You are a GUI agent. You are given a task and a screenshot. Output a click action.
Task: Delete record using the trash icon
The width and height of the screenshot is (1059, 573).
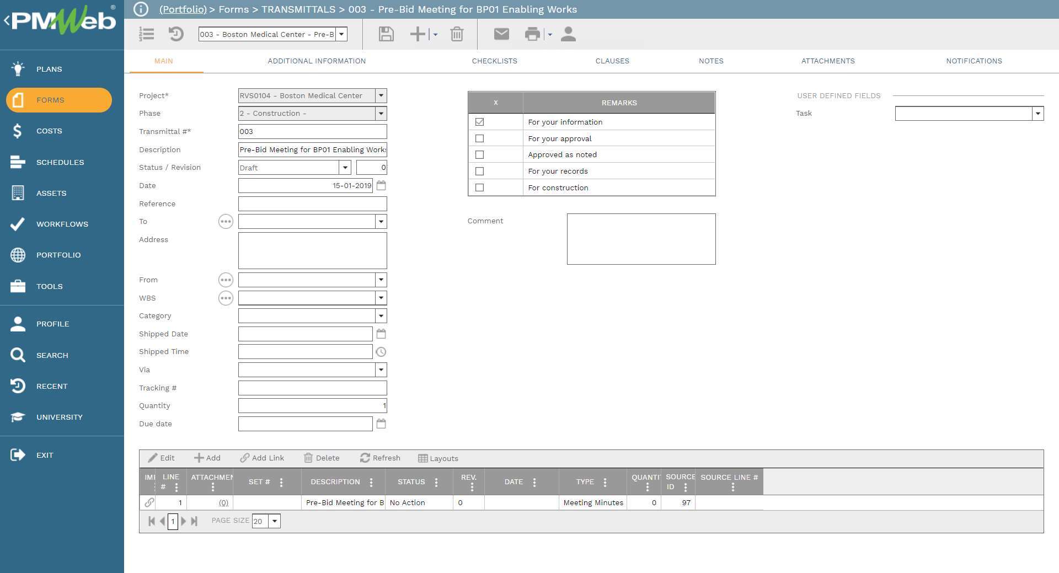457,34
